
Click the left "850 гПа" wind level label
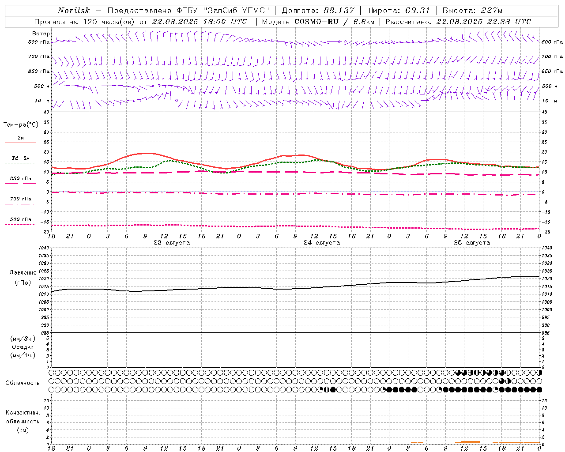point(39,71)
